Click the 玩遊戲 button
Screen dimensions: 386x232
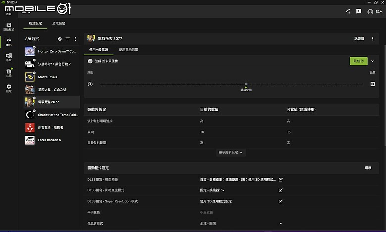coord(359,39)
